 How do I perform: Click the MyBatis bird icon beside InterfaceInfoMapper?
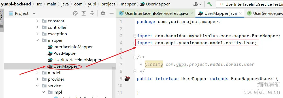pyautogui.click(x=50, y=47)
